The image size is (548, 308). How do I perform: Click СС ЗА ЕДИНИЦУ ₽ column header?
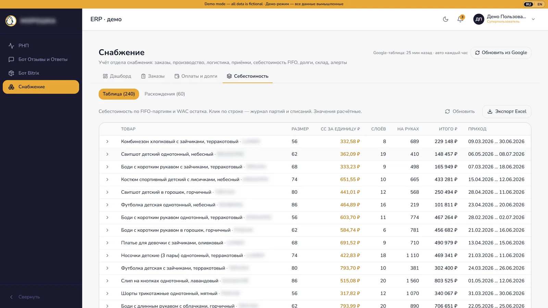[x=340, y=129]
